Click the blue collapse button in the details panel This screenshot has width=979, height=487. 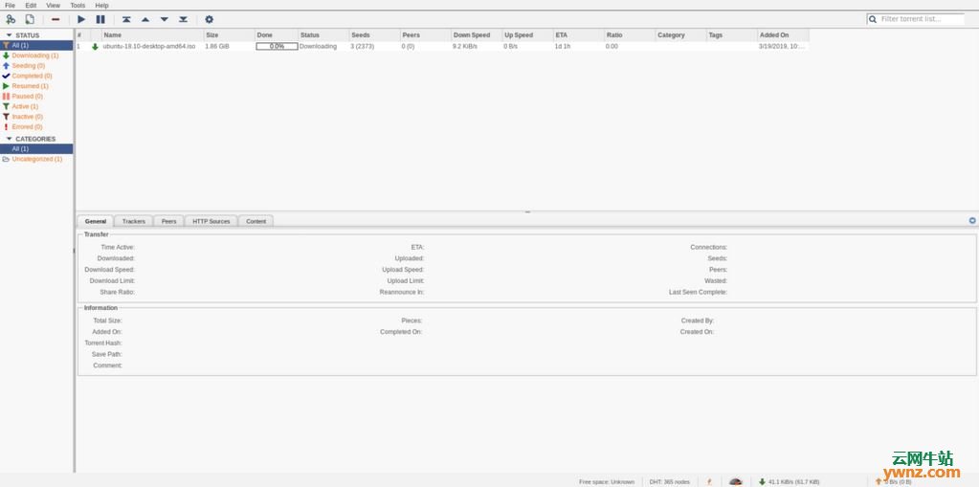(x=972, y=220)
